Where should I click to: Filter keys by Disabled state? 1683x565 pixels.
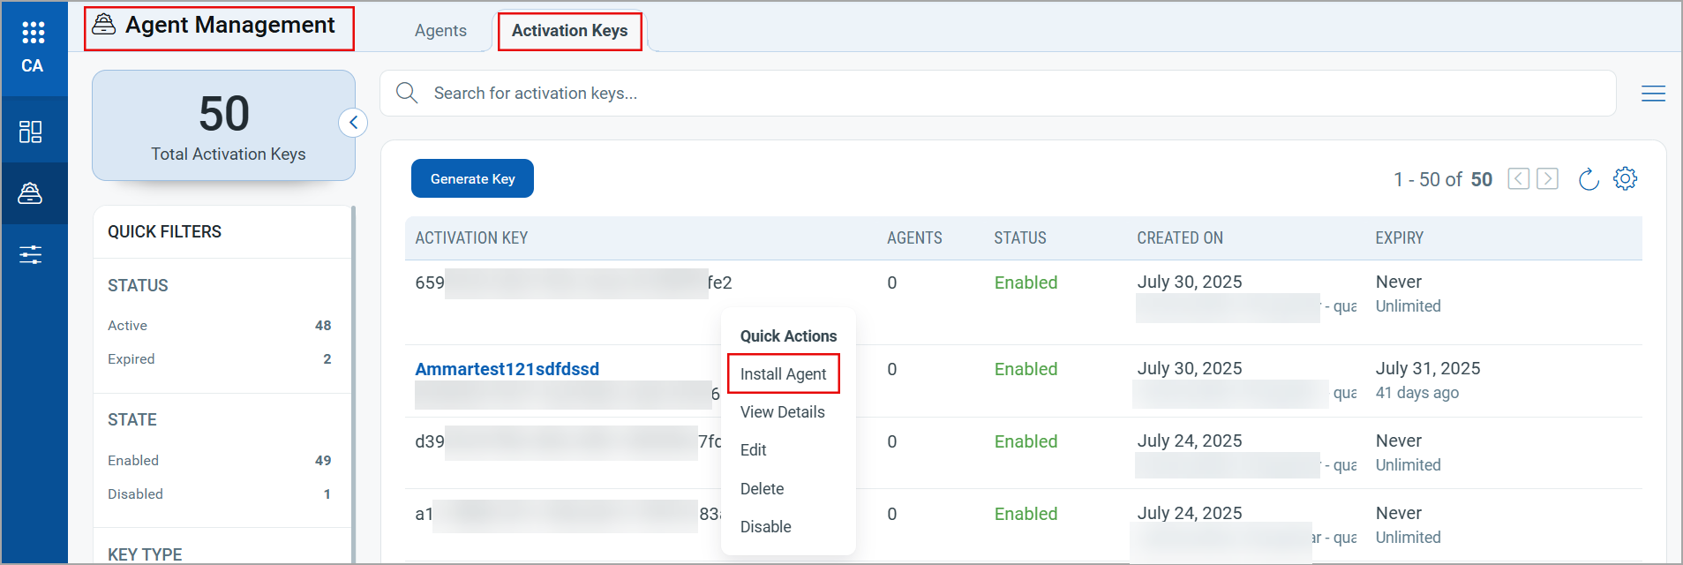point(135,494)
